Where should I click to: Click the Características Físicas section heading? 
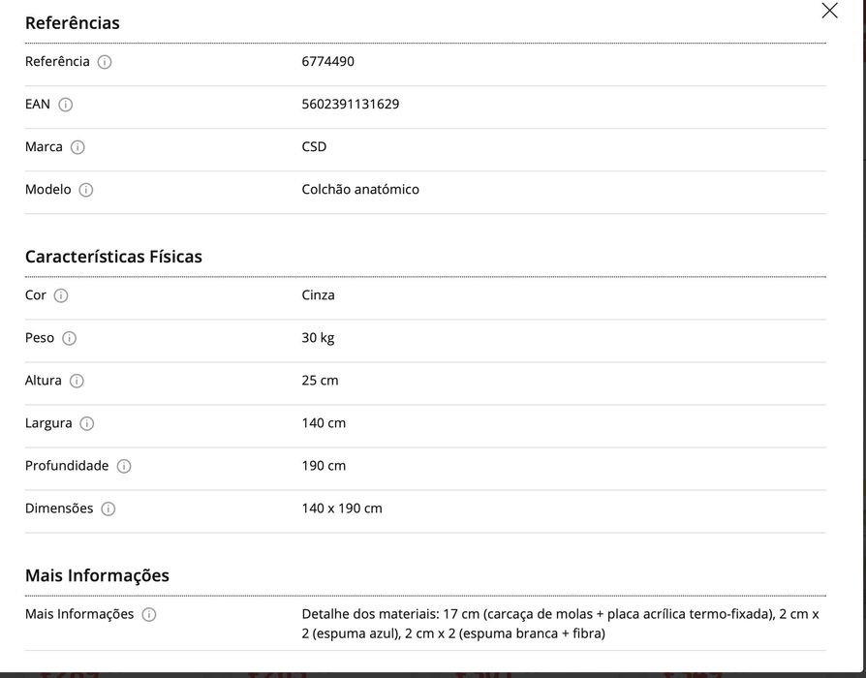(113, 257)
